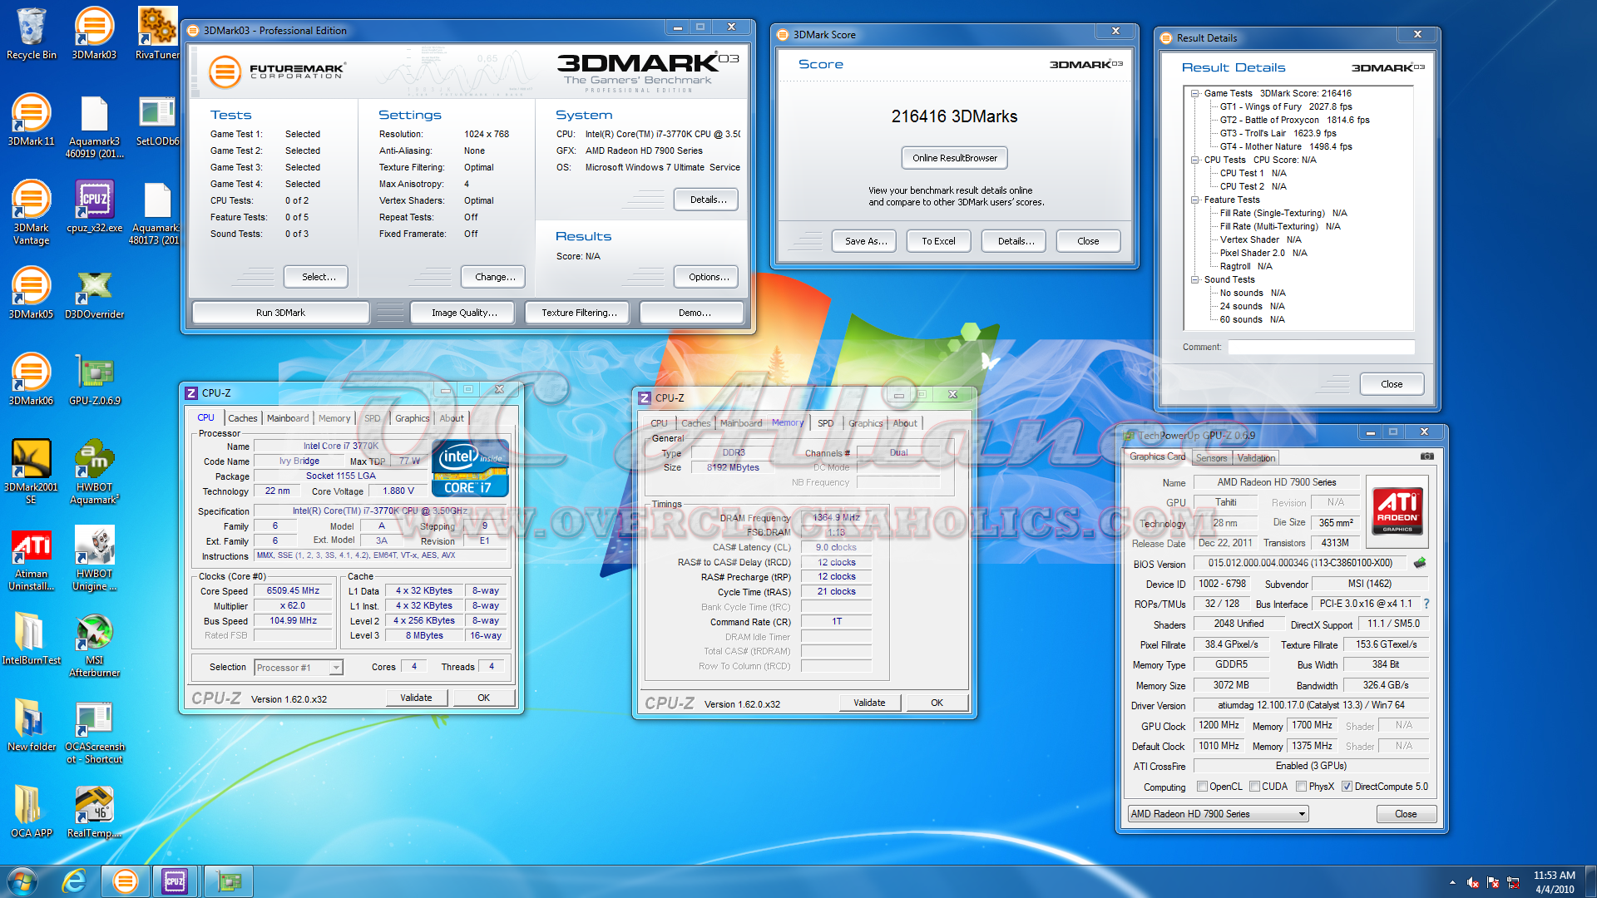
Task: Click the Run 3DMark button
Action: tap(280, 313)
